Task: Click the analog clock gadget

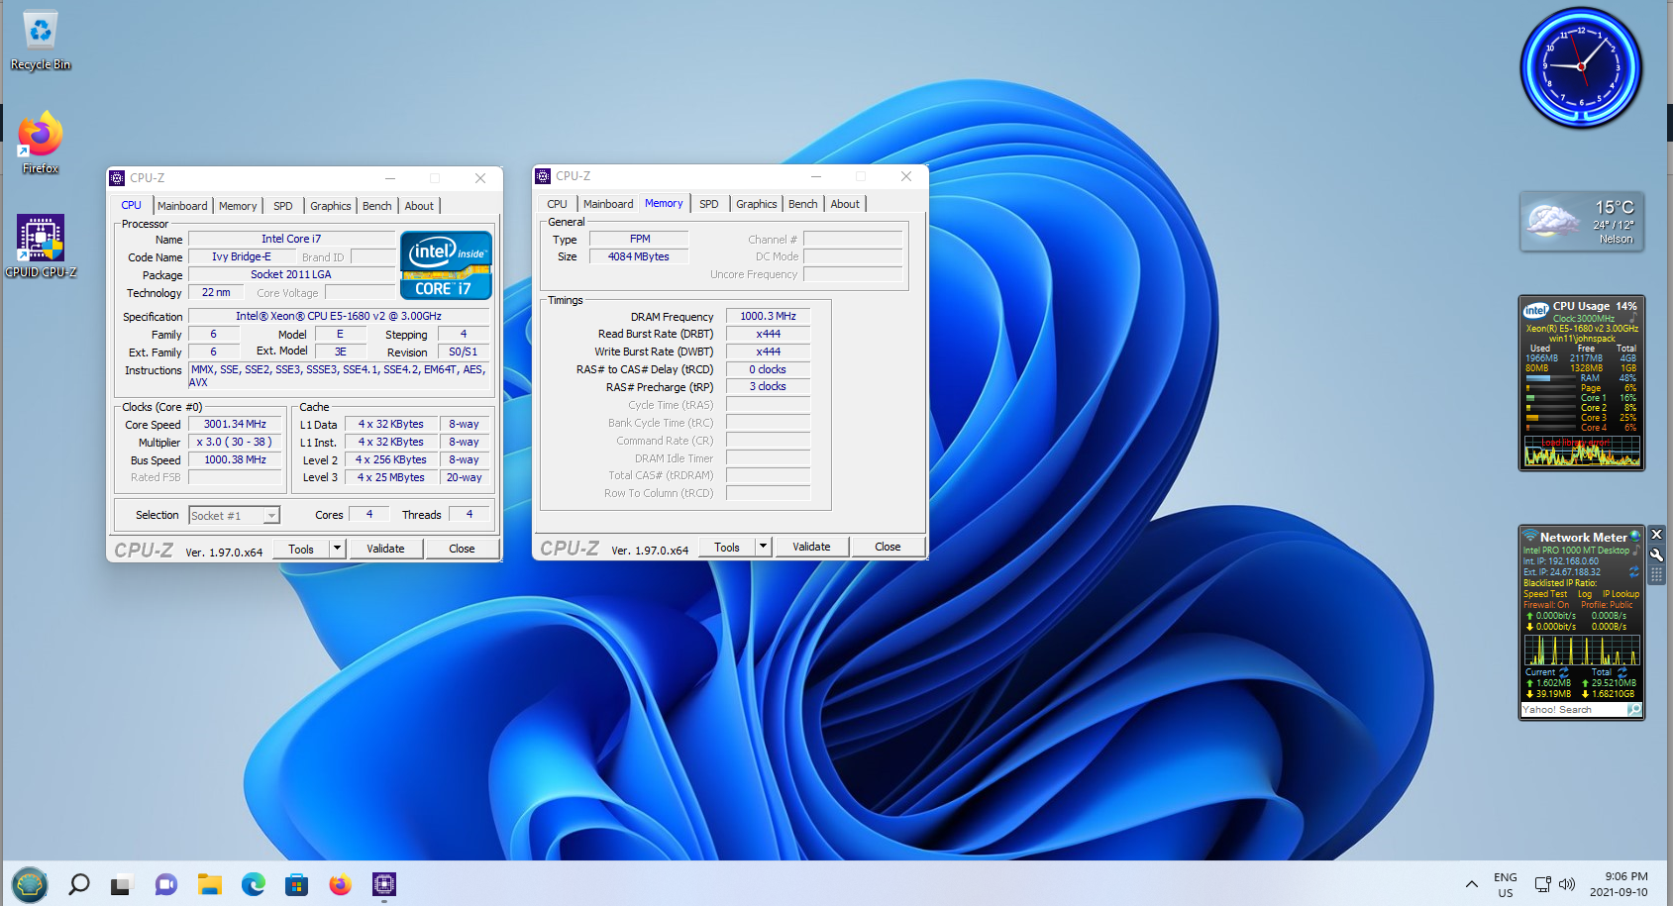Action: coord(1581,67)
